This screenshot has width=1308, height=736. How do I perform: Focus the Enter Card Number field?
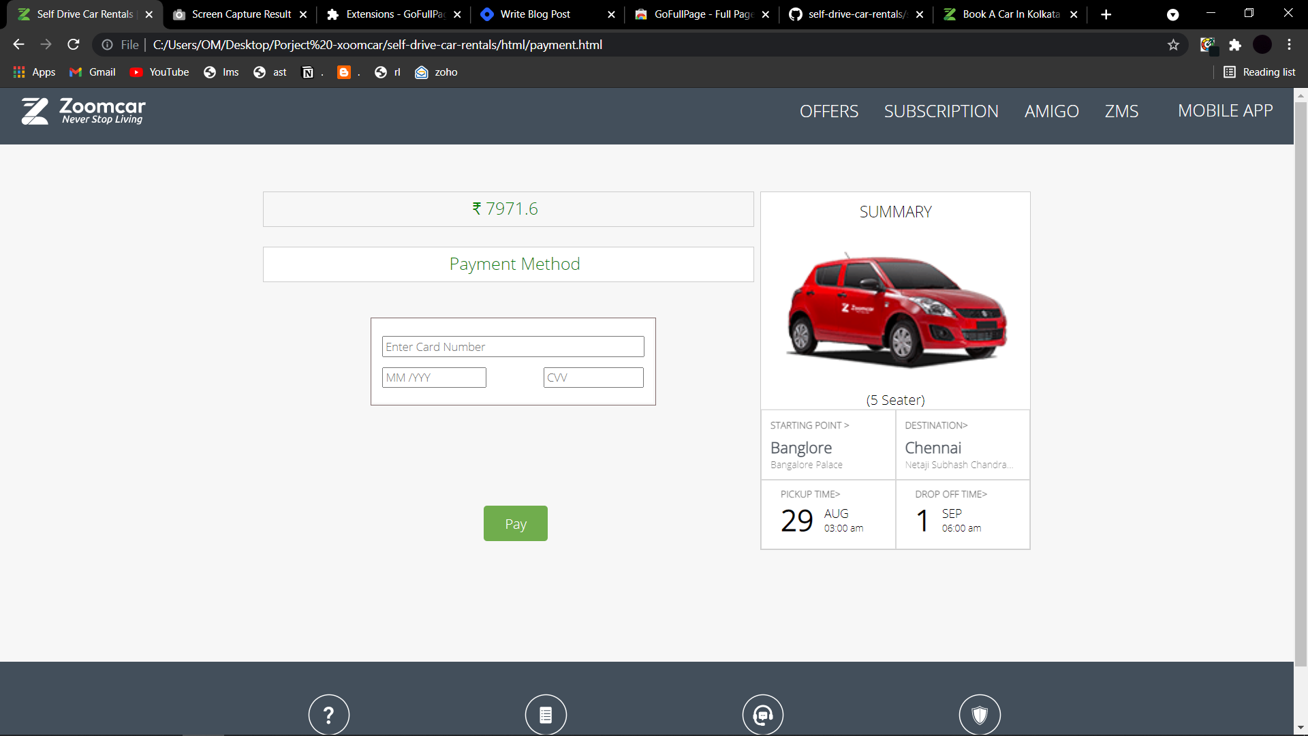pos(512,347)
